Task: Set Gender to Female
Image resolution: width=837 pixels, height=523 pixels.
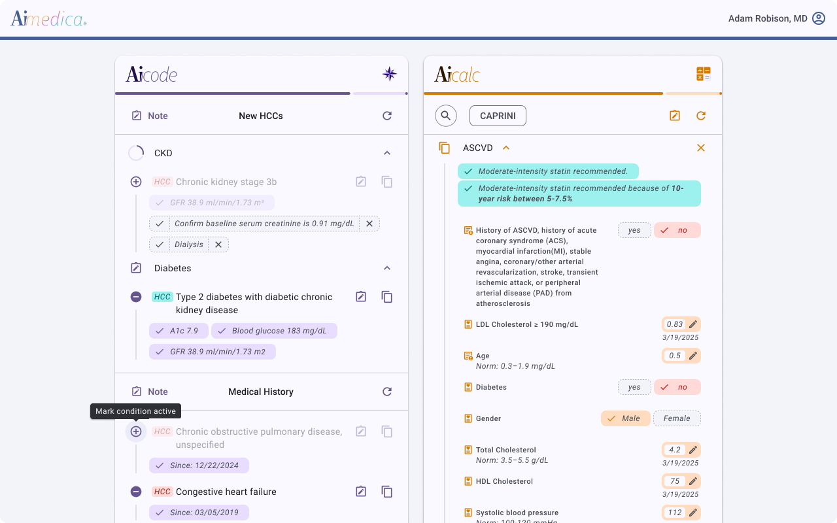Action: click(677, 418)
